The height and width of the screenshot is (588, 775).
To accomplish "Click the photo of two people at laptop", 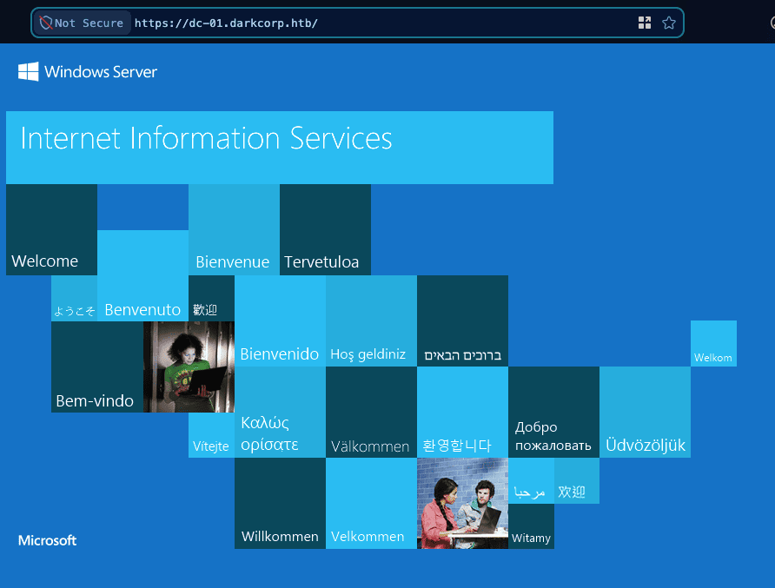I will point(462,503).
